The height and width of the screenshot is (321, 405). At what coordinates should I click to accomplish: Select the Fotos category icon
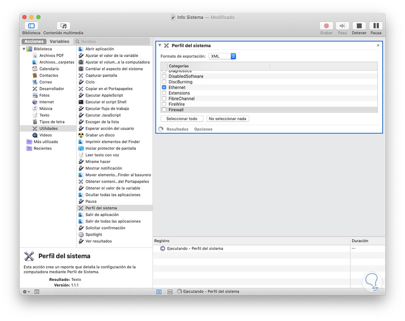click(35, 95)
